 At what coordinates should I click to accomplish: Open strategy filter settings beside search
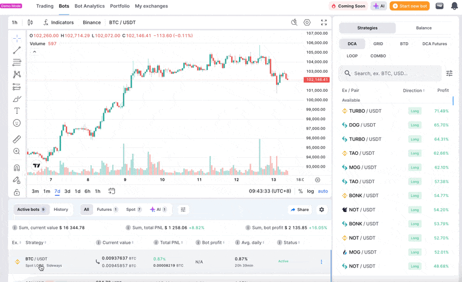tap(449, 73)
